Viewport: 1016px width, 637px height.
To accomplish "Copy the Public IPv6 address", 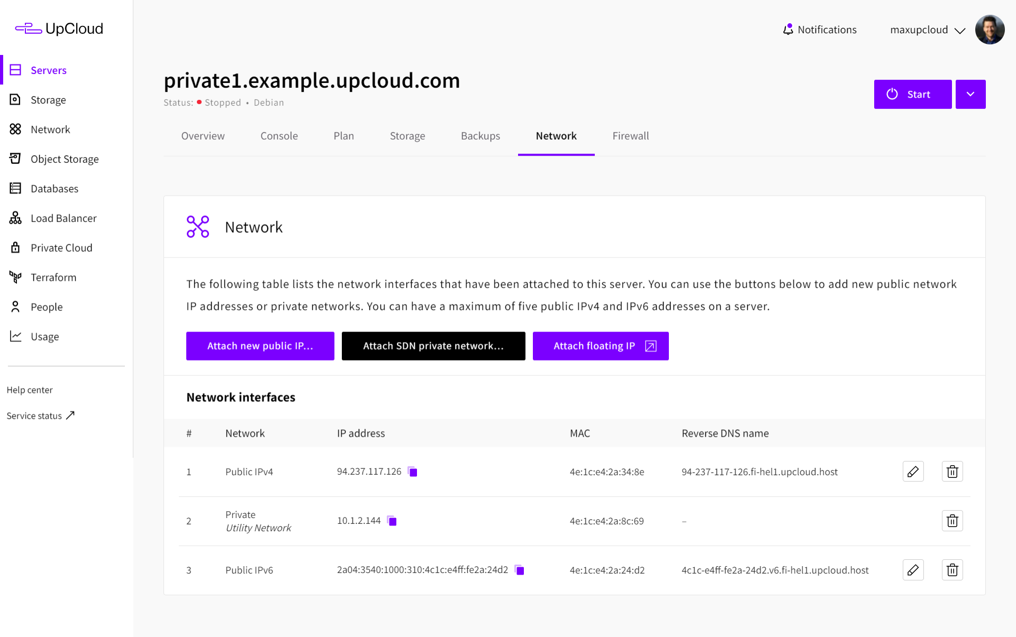I will click(x=520, y=570).
